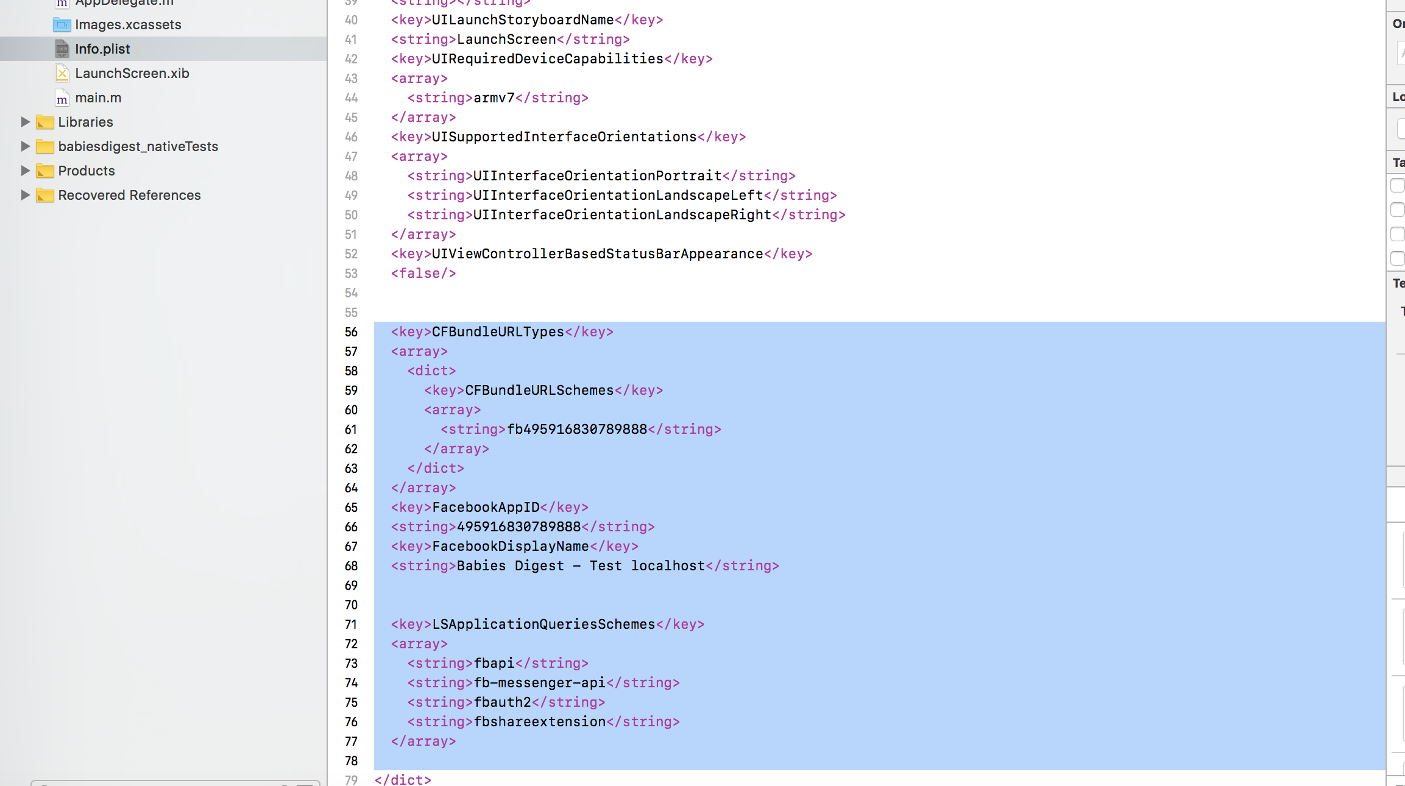Select fbapi string entry at line 73
1405x786 pixels.
point(494,662)
